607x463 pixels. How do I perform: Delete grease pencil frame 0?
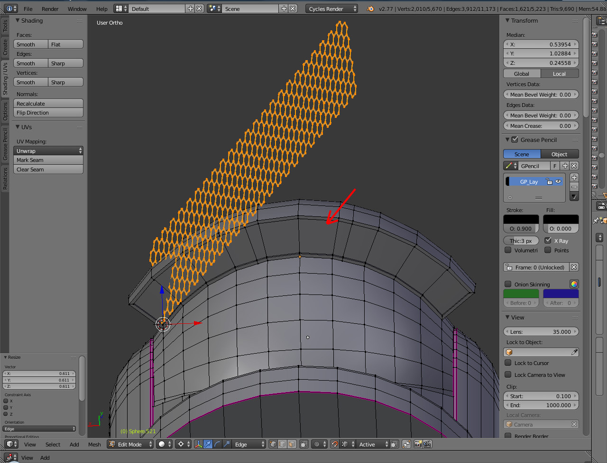click(574, 267)
